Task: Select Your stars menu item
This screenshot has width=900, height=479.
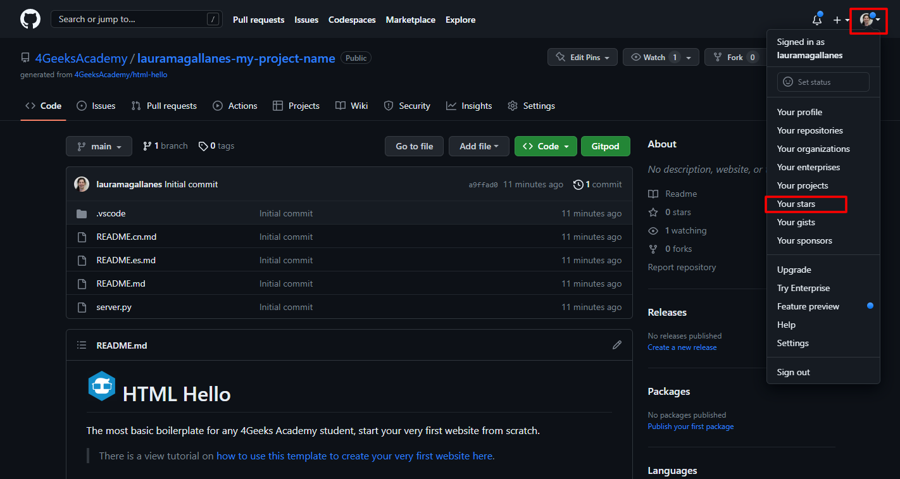Action: pos(823,204)
